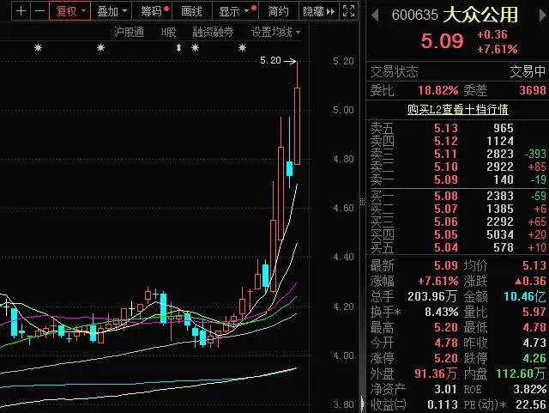The height and width of the screenshot is (413, 549).
Task: Expand the 设置均线 dropdown
Action: [275, 32]
